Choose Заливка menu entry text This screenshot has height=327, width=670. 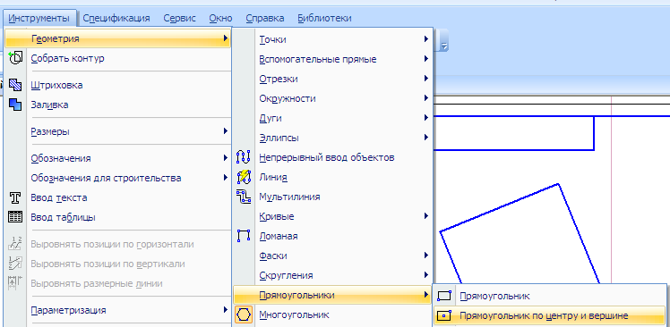click(49, 105)
